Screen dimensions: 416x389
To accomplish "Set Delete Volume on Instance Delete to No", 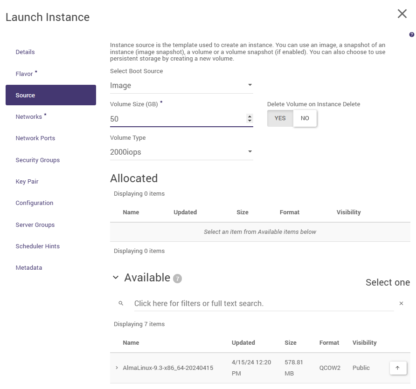I will click(x=305, y=118).
